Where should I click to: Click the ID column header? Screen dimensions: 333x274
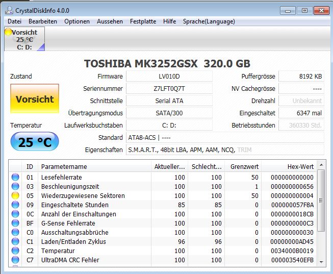pyautogui.click(x=30, y=166)
